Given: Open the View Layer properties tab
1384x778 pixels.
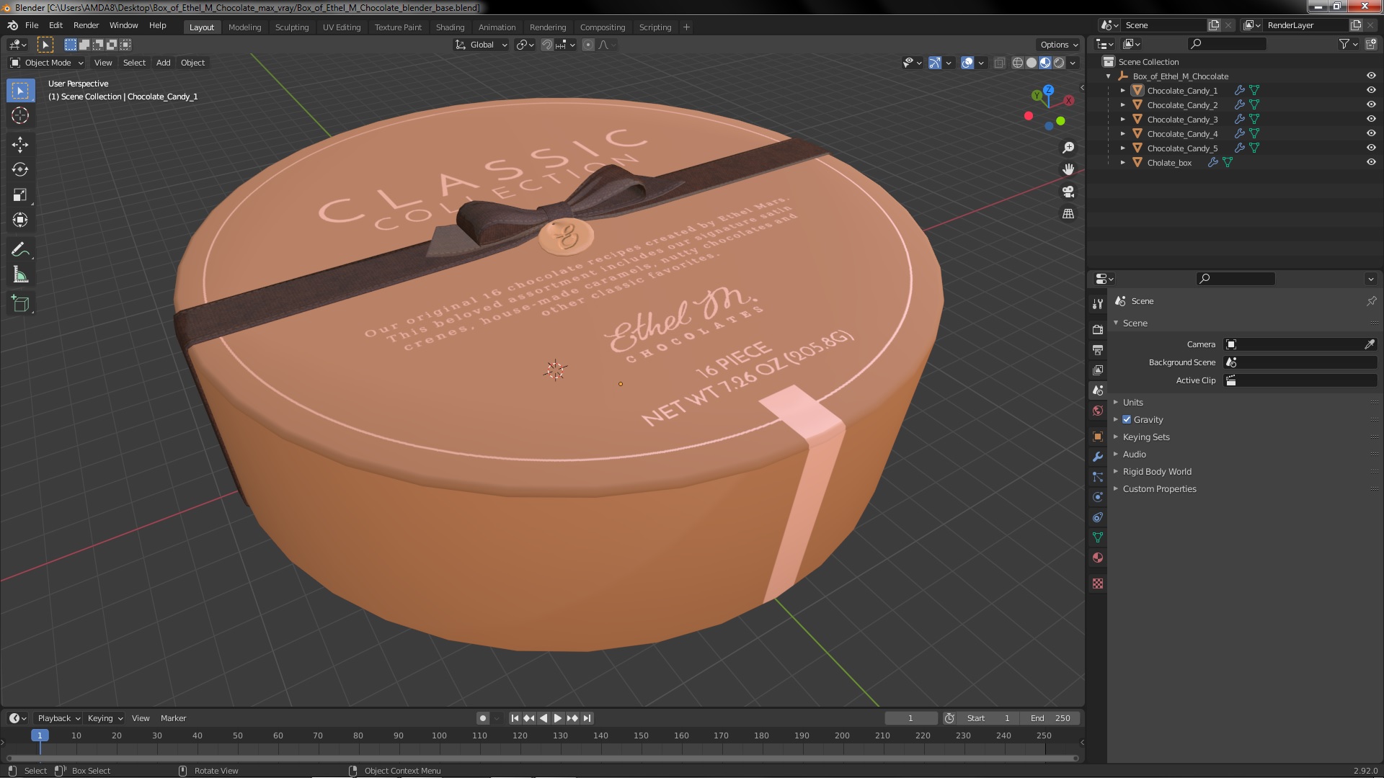Looking at the screenshot, I should pos(1098,370).
